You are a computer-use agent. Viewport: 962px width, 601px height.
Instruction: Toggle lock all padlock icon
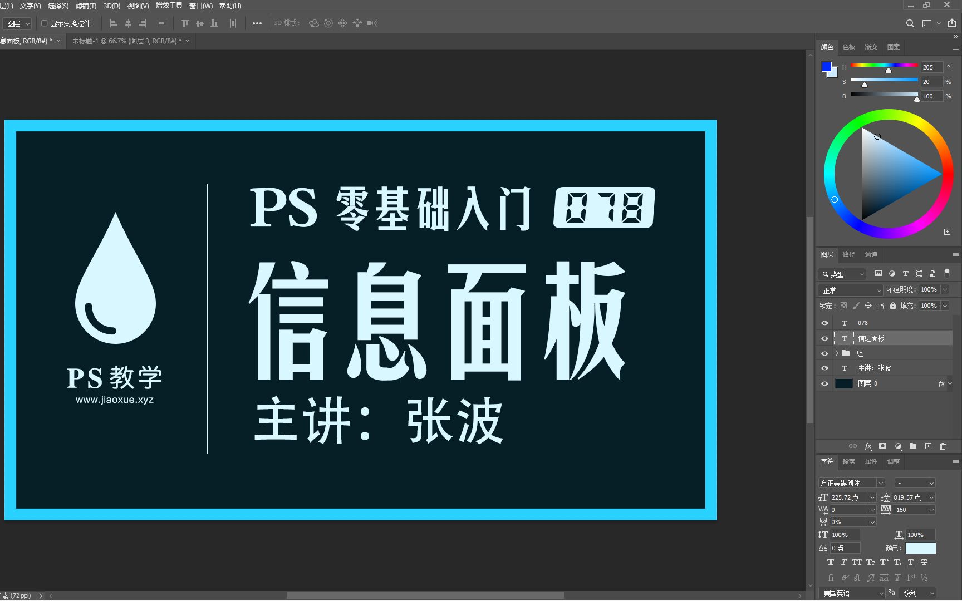click(893, 306)
